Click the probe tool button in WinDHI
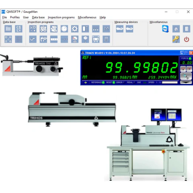This screenshot has width=193, height=193. click(186, 76)
